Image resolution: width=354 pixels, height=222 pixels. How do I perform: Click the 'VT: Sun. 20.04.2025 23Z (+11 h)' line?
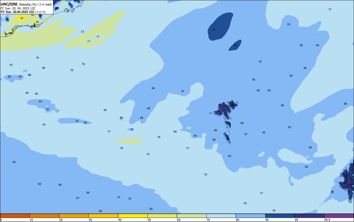tap(23, 12)
